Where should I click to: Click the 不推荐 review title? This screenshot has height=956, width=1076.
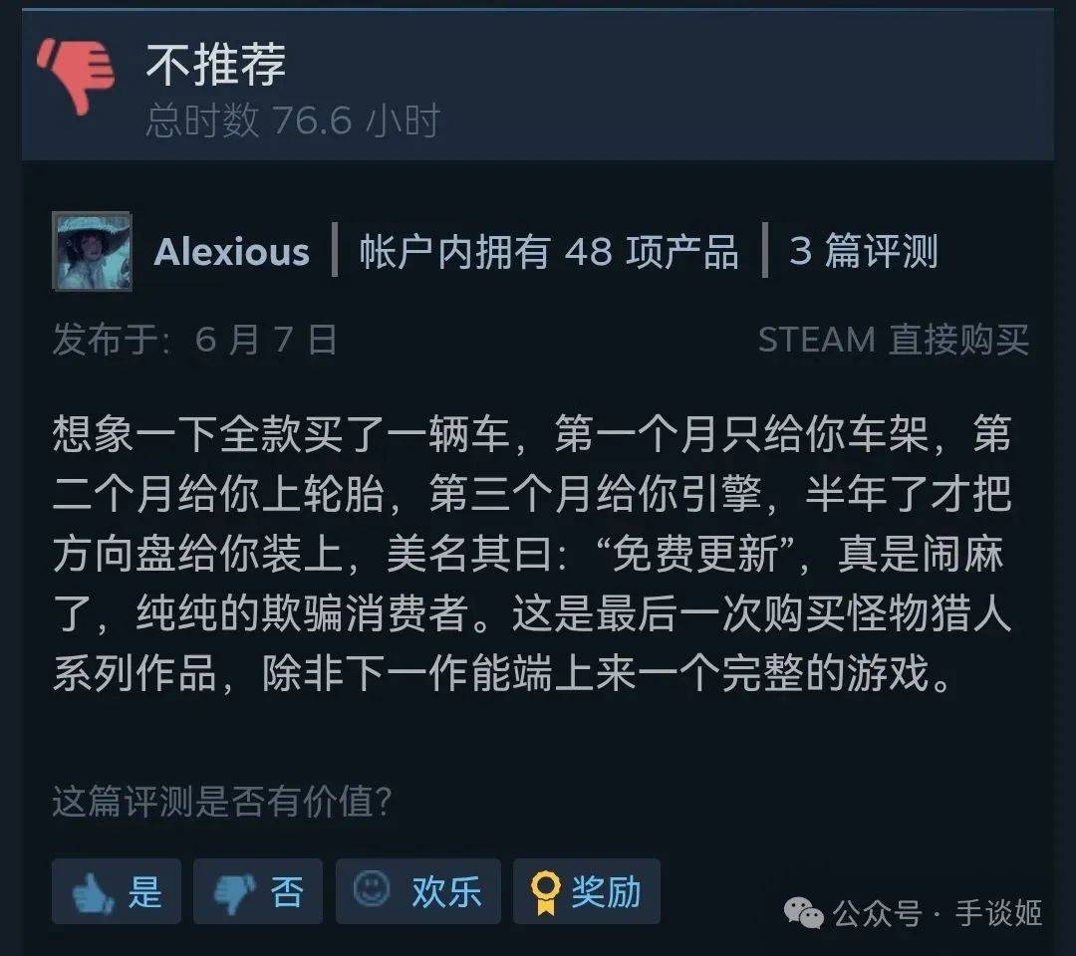(x=215, y=64)
